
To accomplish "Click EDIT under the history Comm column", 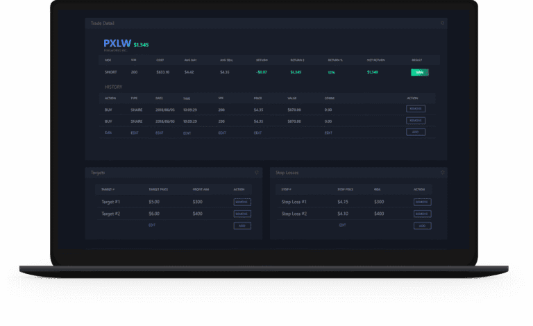I will point(328,133).
